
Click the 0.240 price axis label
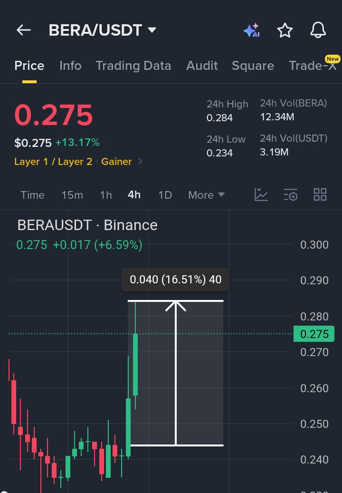click(x=314, y=460)
